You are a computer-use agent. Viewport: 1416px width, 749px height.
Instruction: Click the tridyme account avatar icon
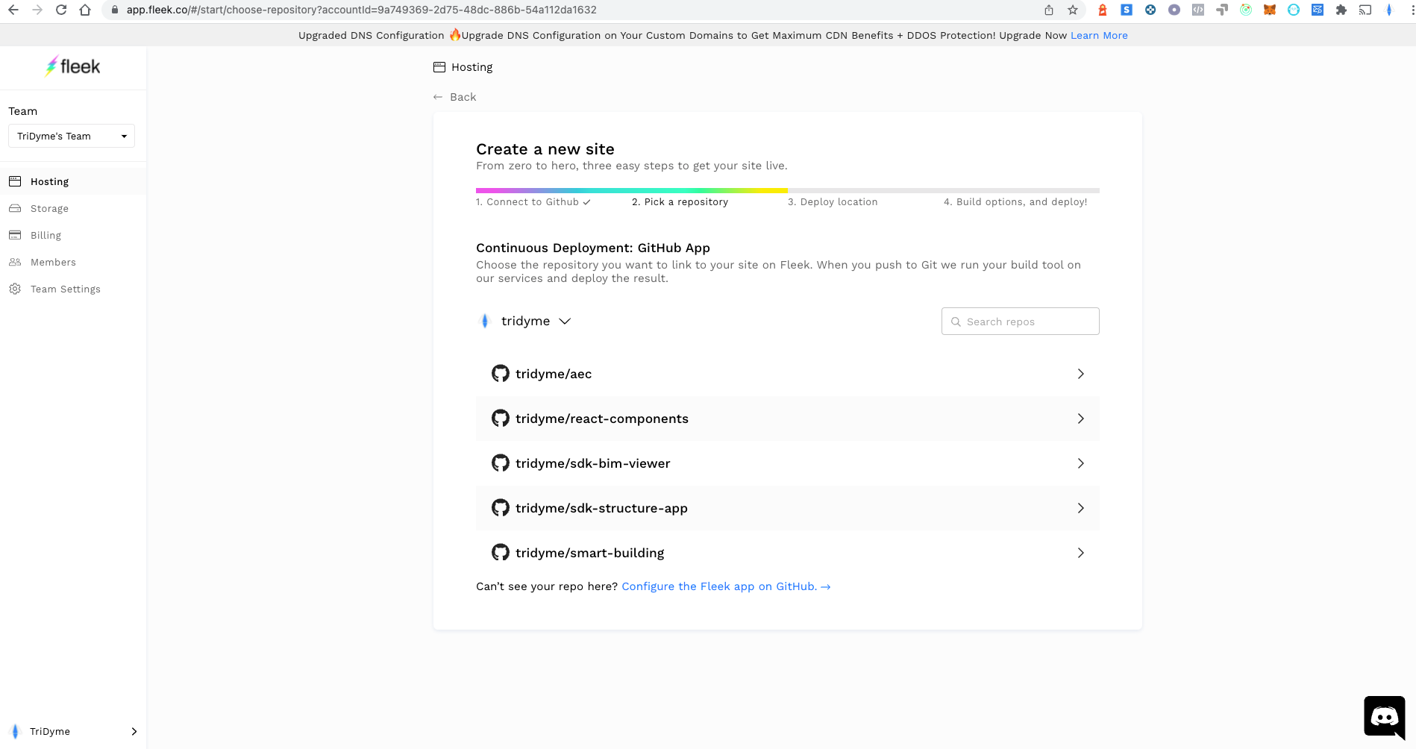(485, 321)
